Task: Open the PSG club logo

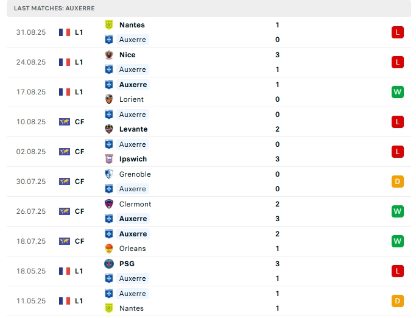Action: pos(110,264)
